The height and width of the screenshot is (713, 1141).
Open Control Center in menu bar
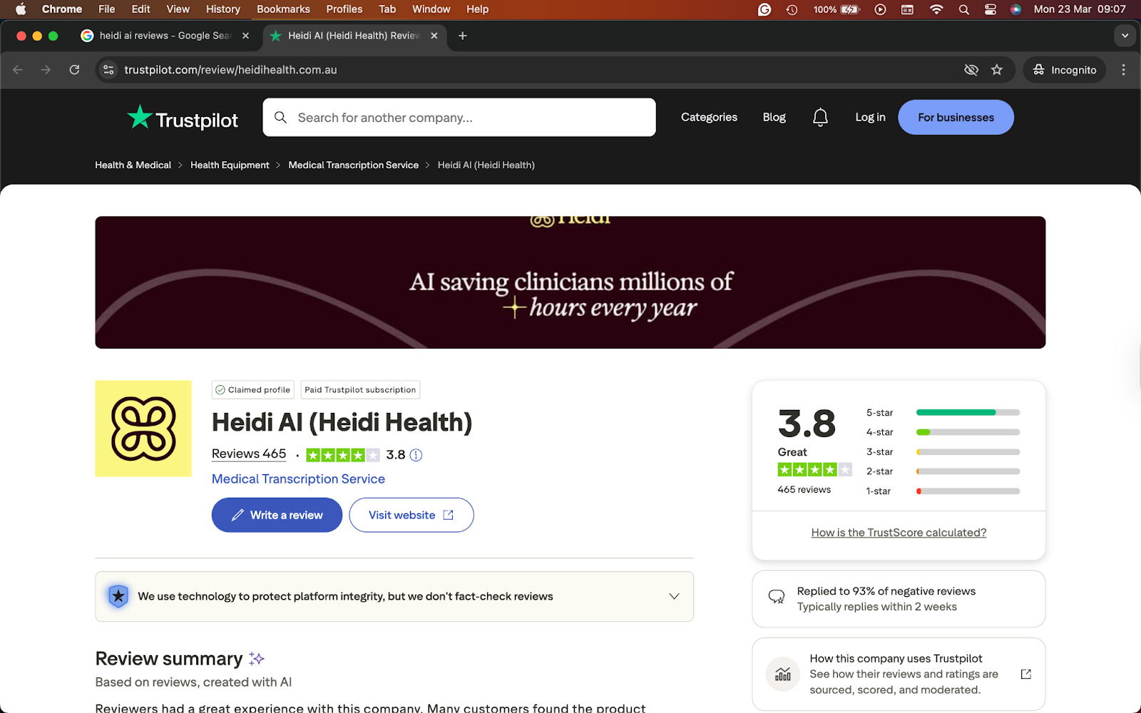(x=990, y=9)
